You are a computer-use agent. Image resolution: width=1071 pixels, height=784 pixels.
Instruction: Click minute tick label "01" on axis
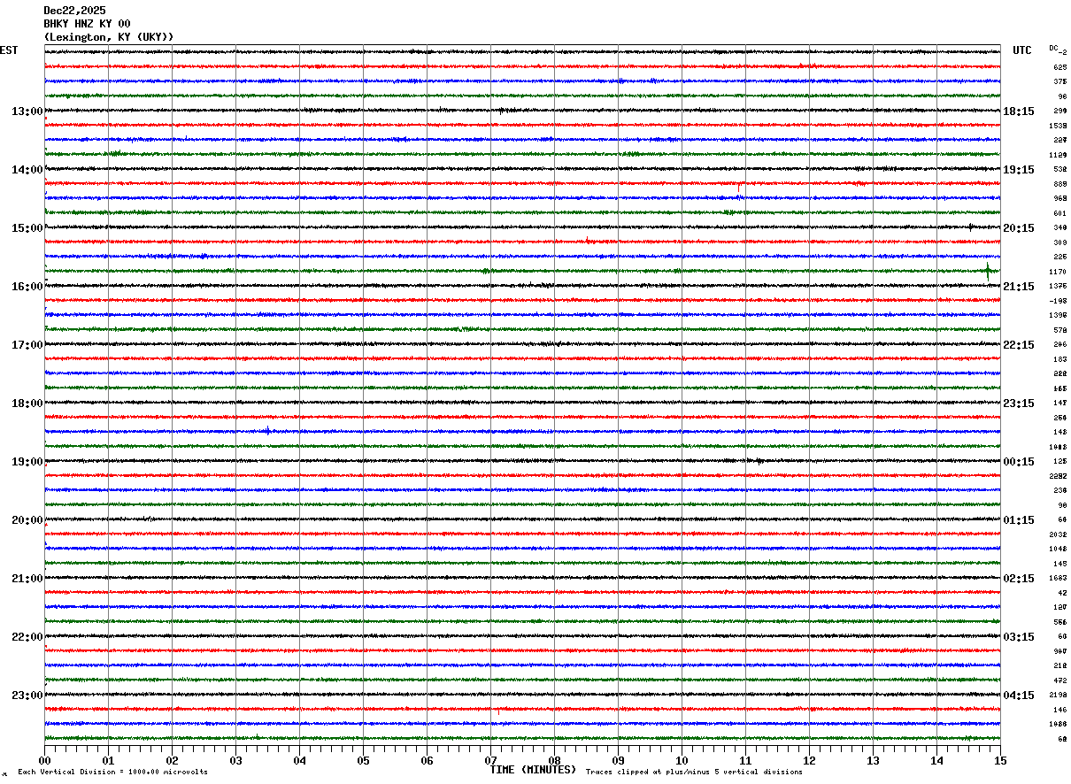point(108,760)
